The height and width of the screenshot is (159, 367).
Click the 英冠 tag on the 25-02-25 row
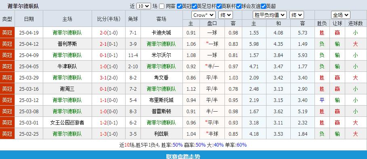point(7,134)
